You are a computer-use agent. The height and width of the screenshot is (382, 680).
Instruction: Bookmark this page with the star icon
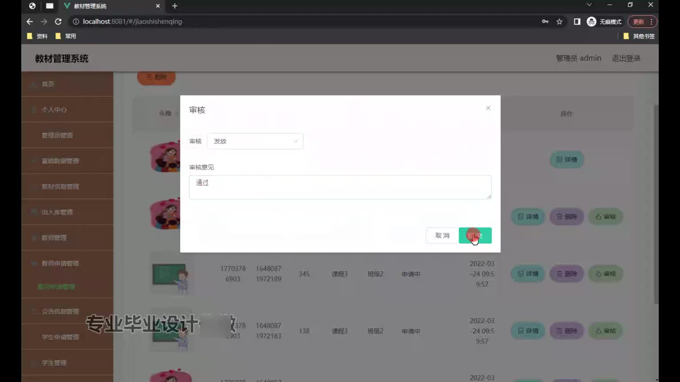pyautogui.click(x=559, y=22)
